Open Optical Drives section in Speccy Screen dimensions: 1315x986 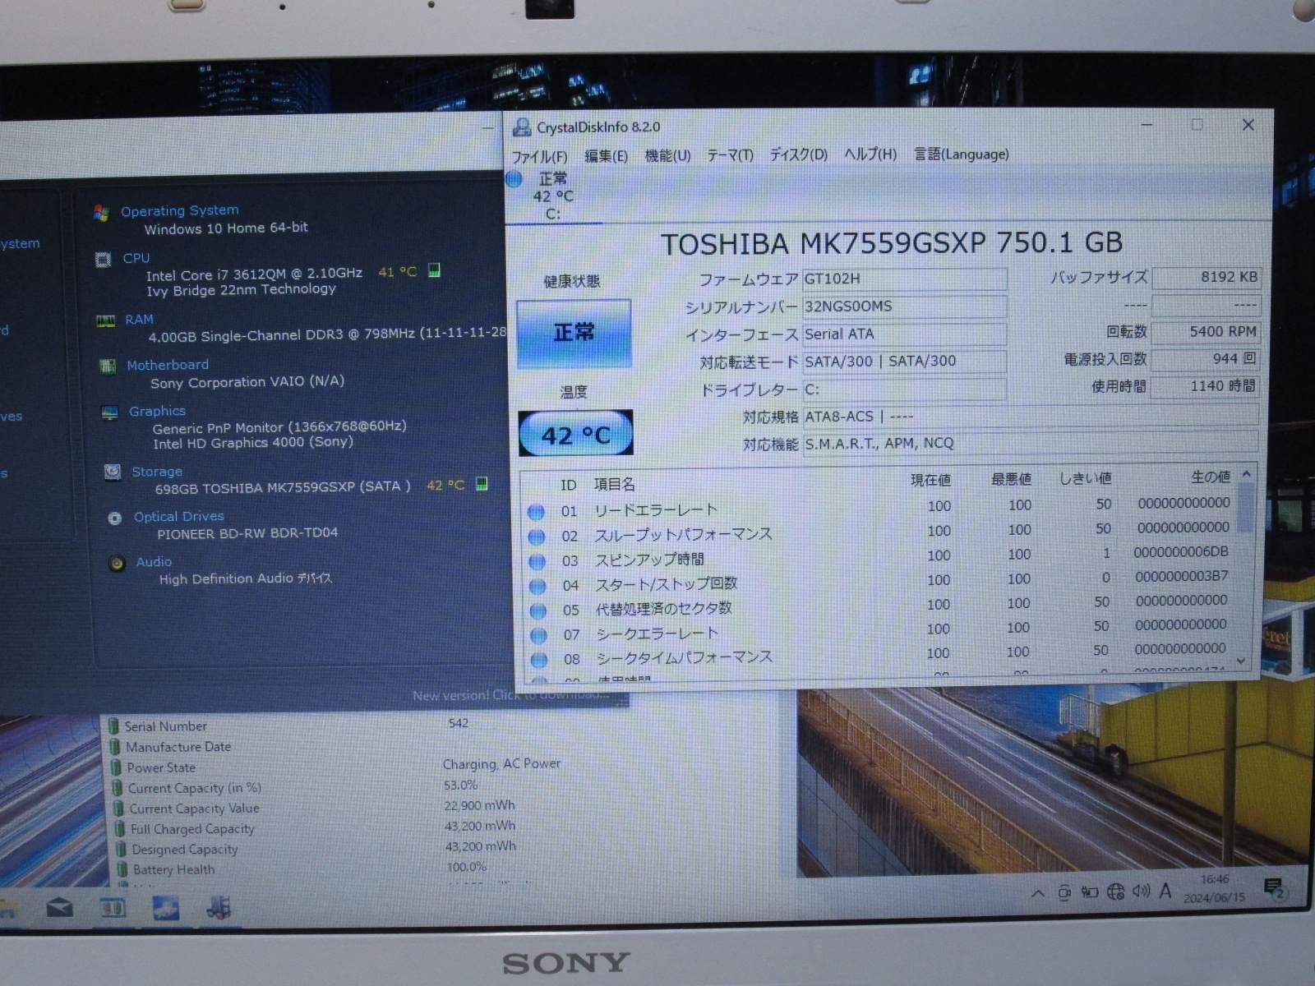coord(179,517)
